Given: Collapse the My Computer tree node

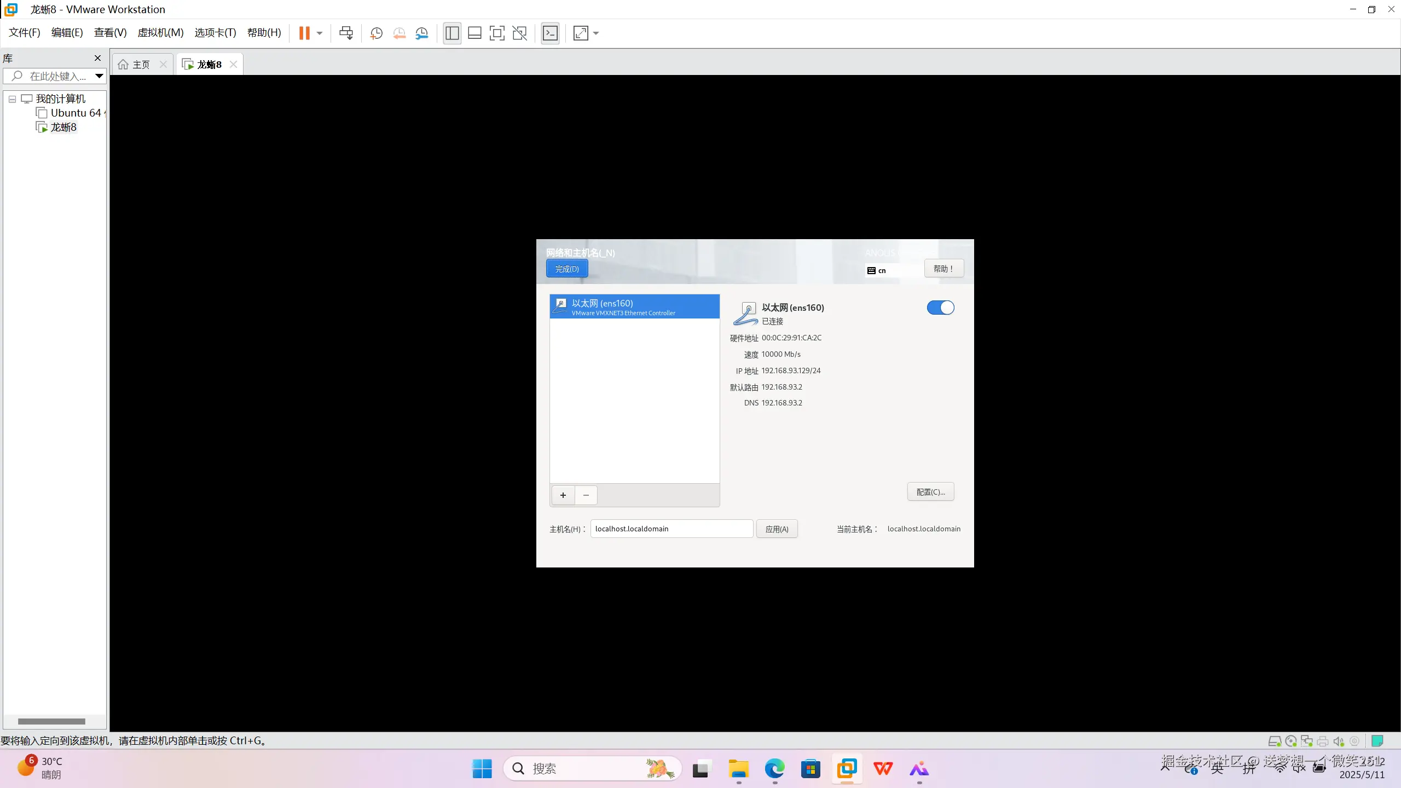Looking at the screenshot, I should click(x=12, y=99).
